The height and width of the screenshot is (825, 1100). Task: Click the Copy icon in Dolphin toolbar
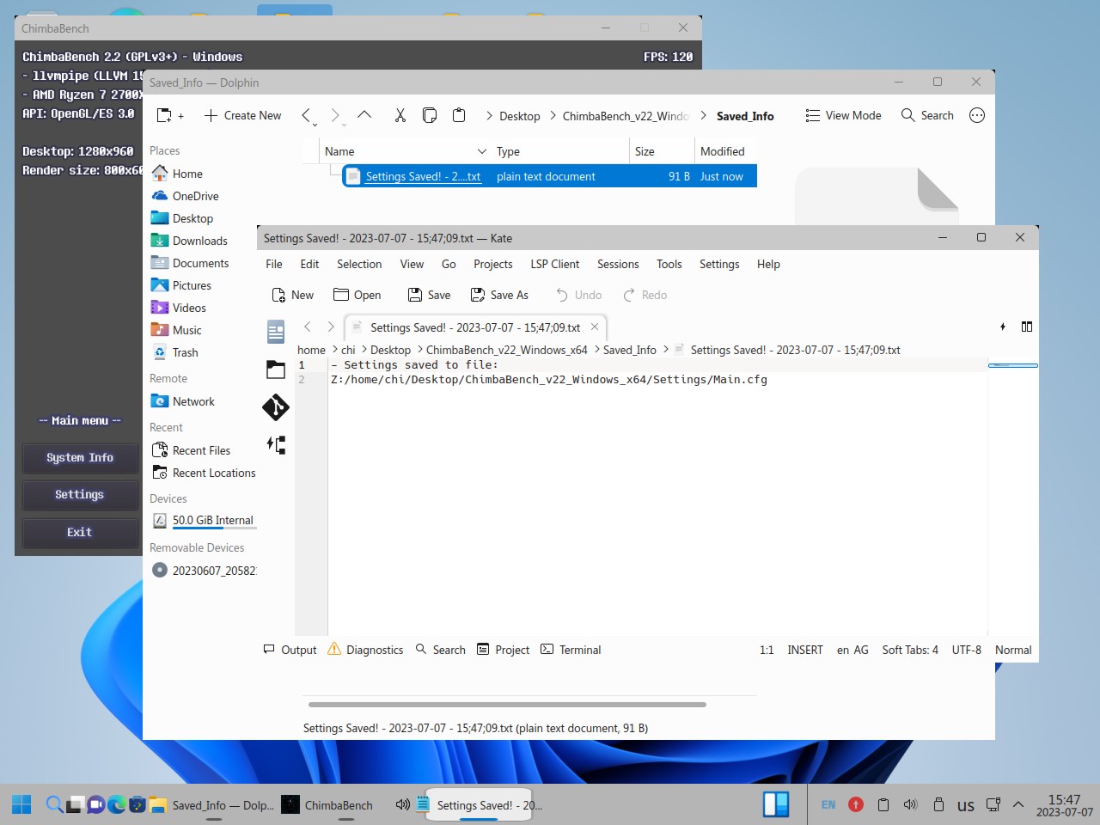click(430, 115)
